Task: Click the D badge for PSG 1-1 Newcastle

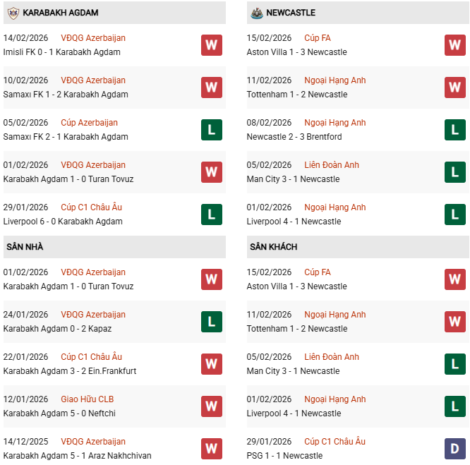Action: click(454, 449)
